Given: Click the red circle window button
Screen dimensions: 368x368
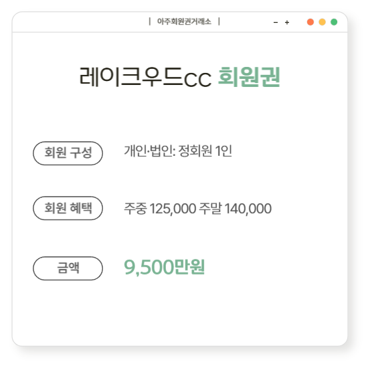Looking at the screenshot, I should (310, 22).
